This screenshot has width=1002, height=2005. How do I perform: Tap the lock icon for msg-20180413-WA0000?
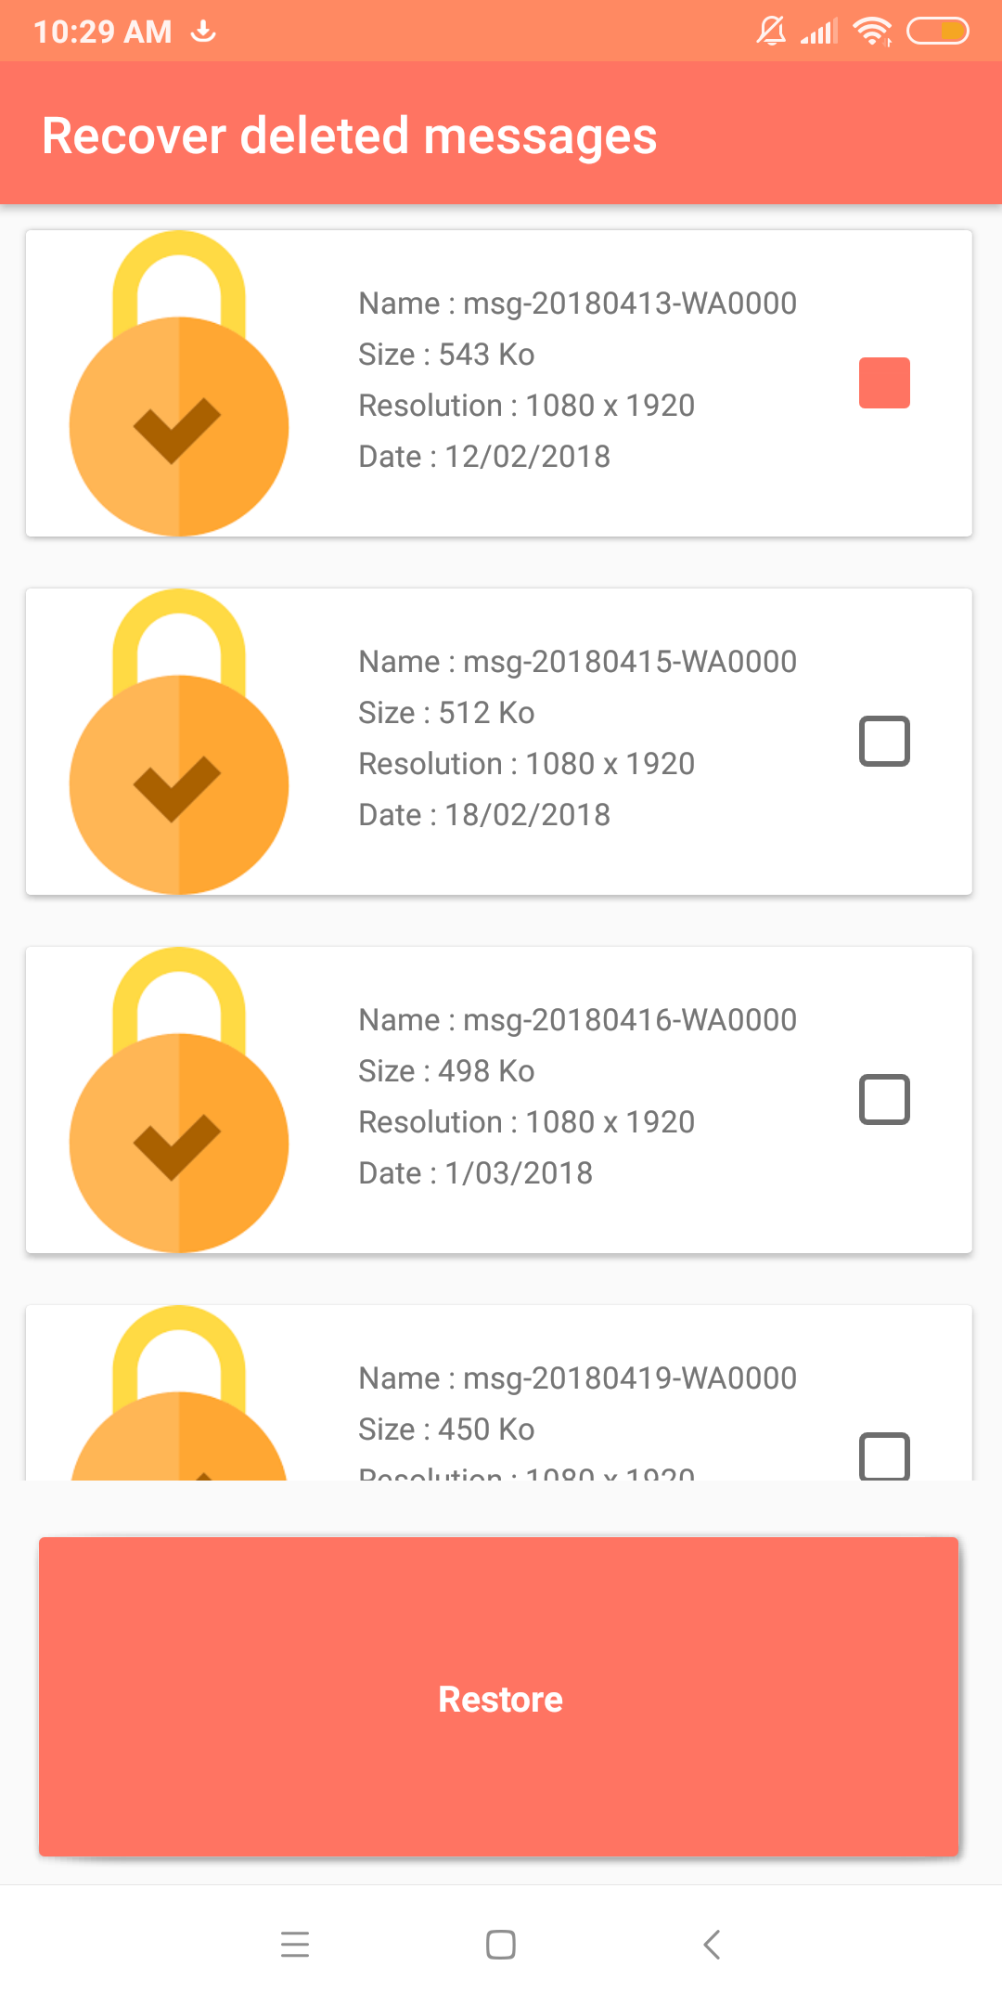coord(179,383)
